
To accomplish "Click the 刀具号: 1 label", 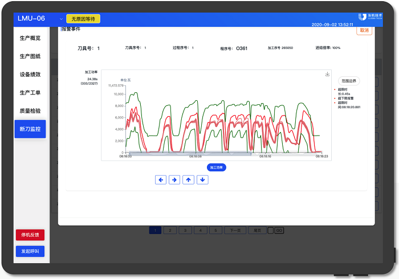I will click(88, 48).
